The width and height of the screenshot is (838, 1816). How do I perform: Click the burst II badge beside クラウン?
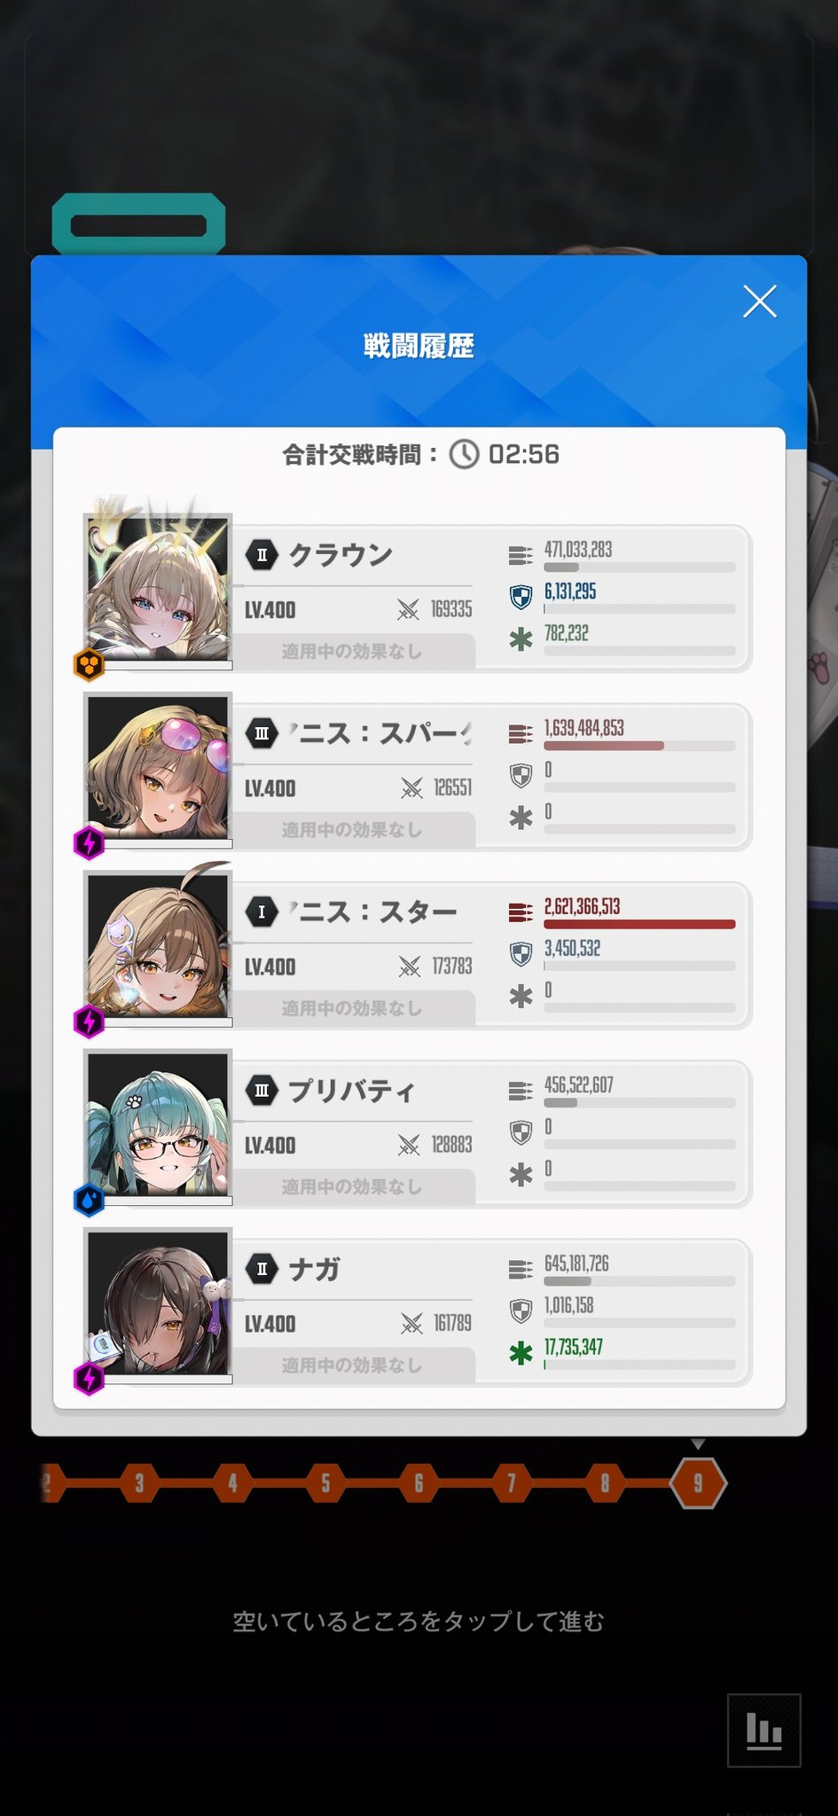pyautogui.click(x=262, y=555)
